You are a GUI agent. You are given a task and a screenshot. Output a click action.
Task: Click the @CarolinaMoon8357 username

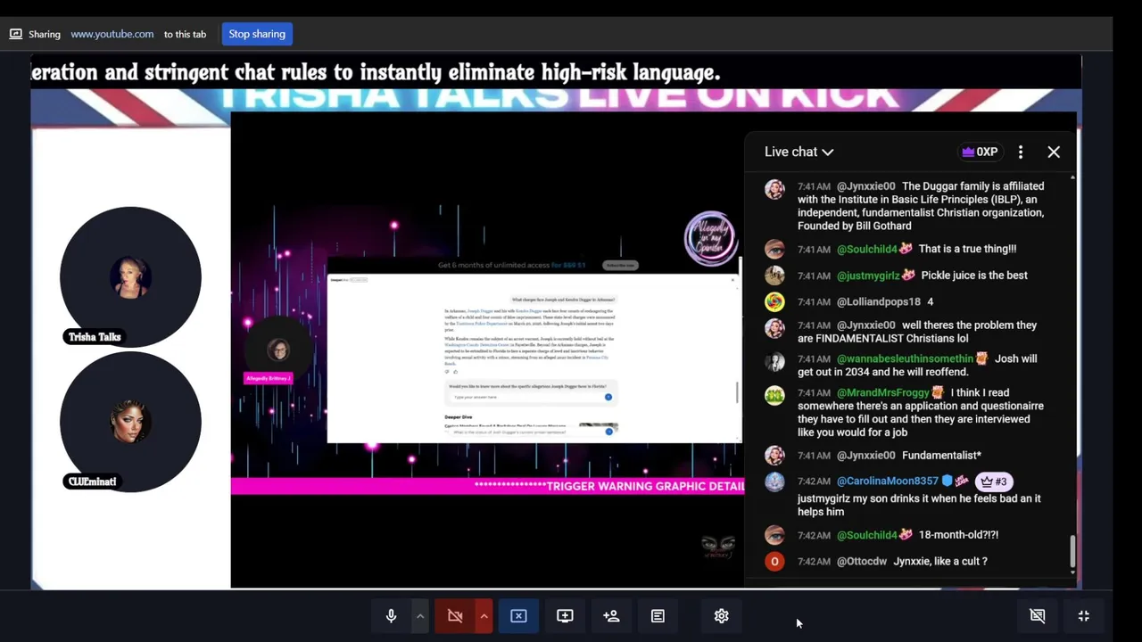point(888,481)
